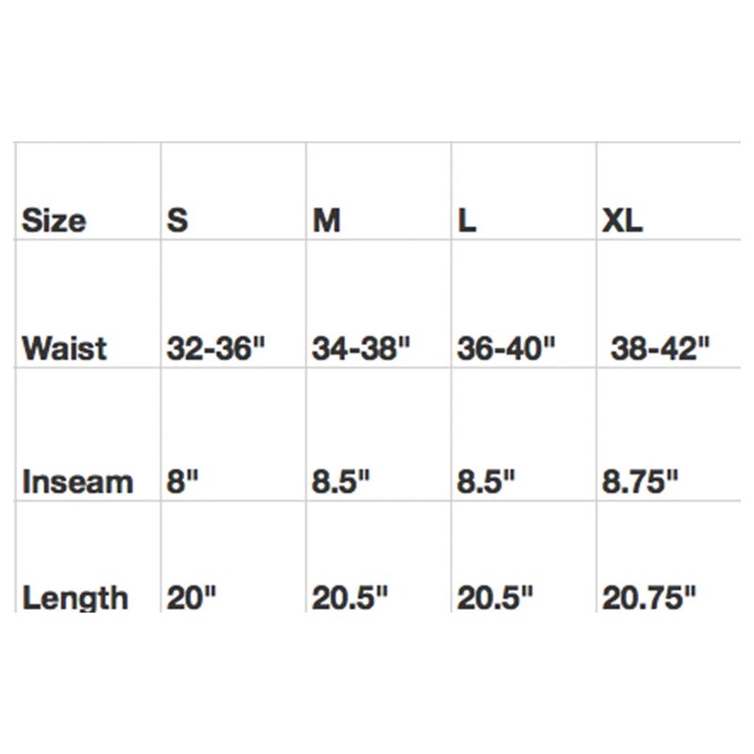This screenshot has width=754, height=754.
Task: Click the Size row header cell
Action: [54, 221]
